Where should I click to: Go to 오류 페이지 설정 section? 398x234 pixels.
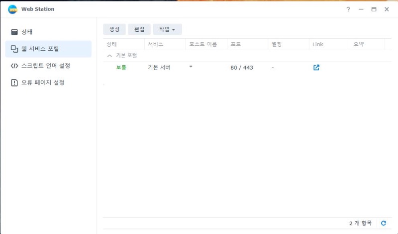pos(43,82)
